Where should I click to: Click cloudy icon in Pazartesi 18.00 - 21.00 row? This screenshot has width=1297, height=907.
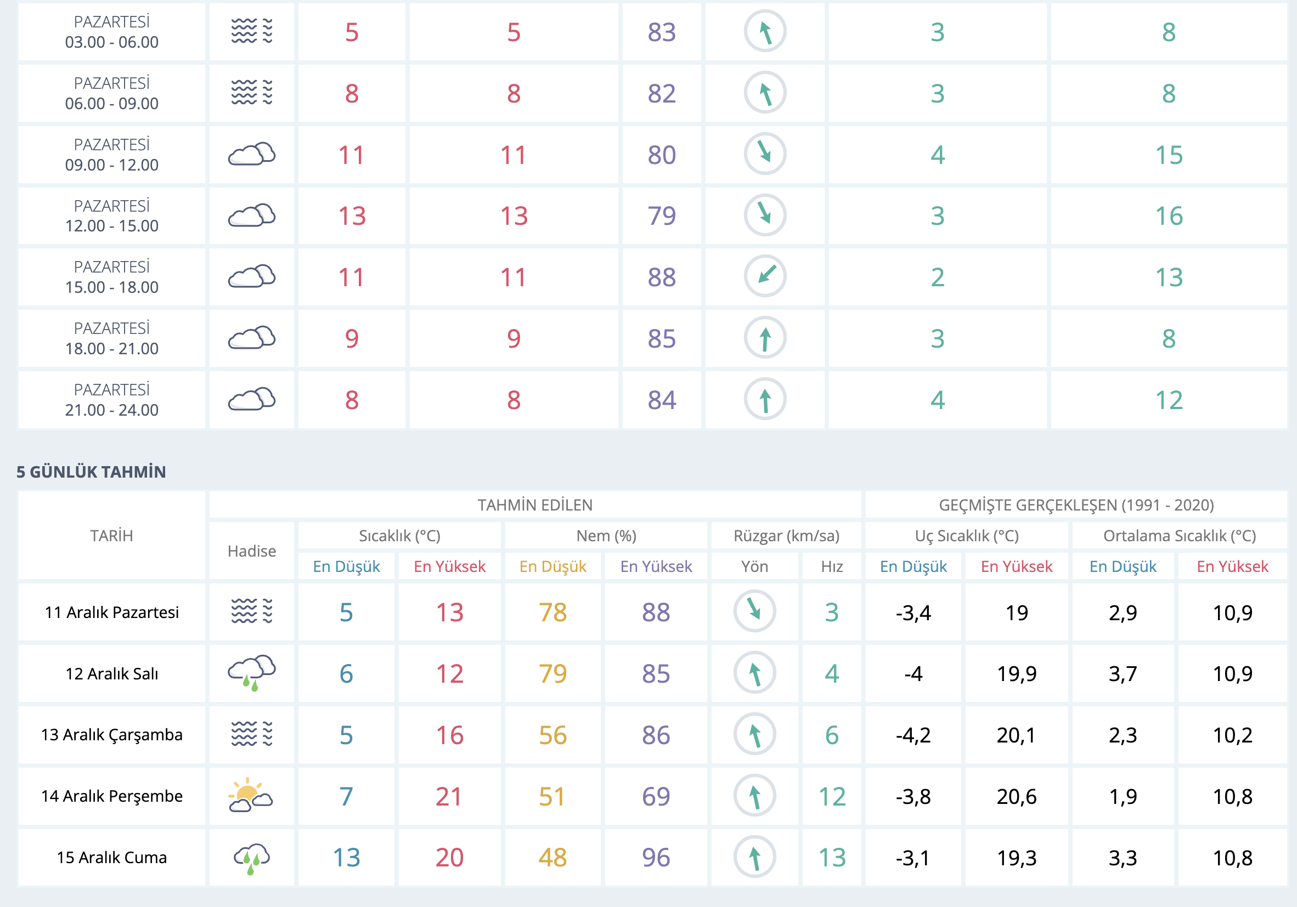pyautogui.click(x=251, y=338)
